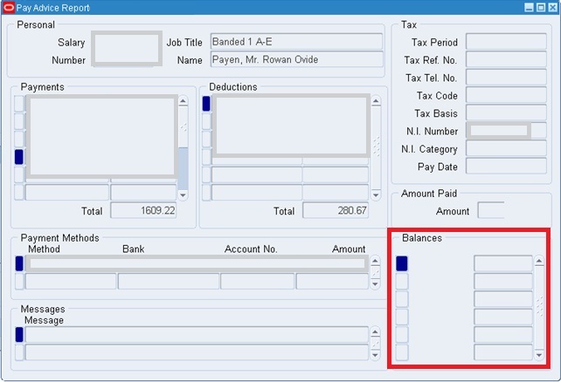Click the empty Bank field in Payment Methods
Viewport: 561px width, 382px height.
[169, 282]
